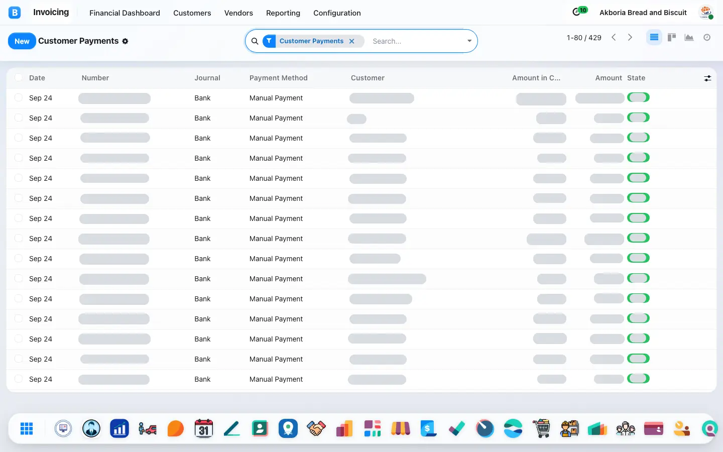Screen dimensions: 723x452
Task: Remove the Customer Payments search filter
Action: click(352, 41)
